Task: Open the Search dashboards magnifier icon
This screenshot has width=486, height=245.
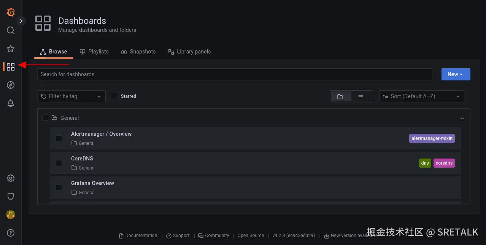Action: tap(11, 30)
